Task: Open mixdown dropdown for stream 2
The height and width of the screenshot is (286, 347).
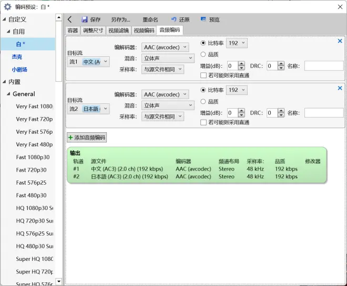Action: tap(168, 105)
